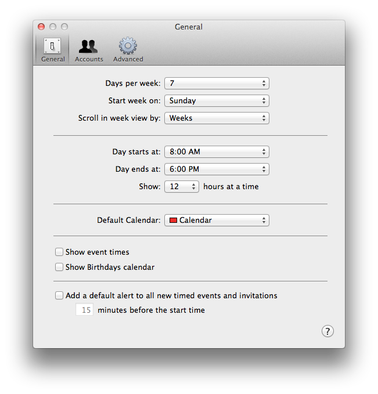
Task: Click the 15 minutes input field
Action: pyautogui.click(x=85, y=310)
